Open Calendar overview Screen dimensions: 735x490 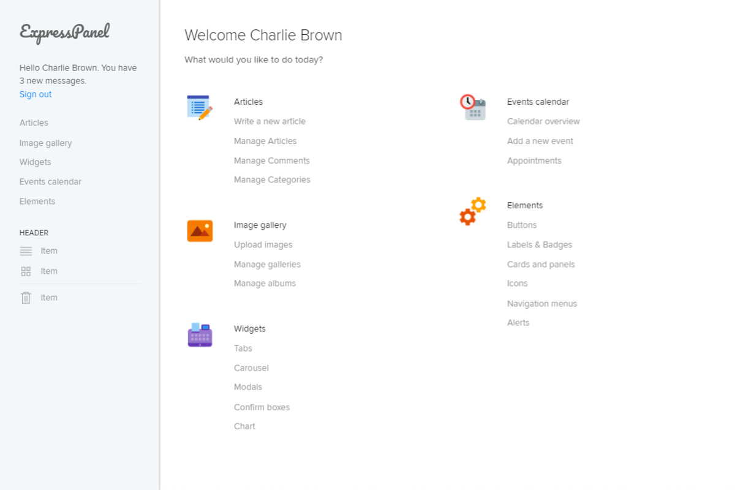point(543,121)
